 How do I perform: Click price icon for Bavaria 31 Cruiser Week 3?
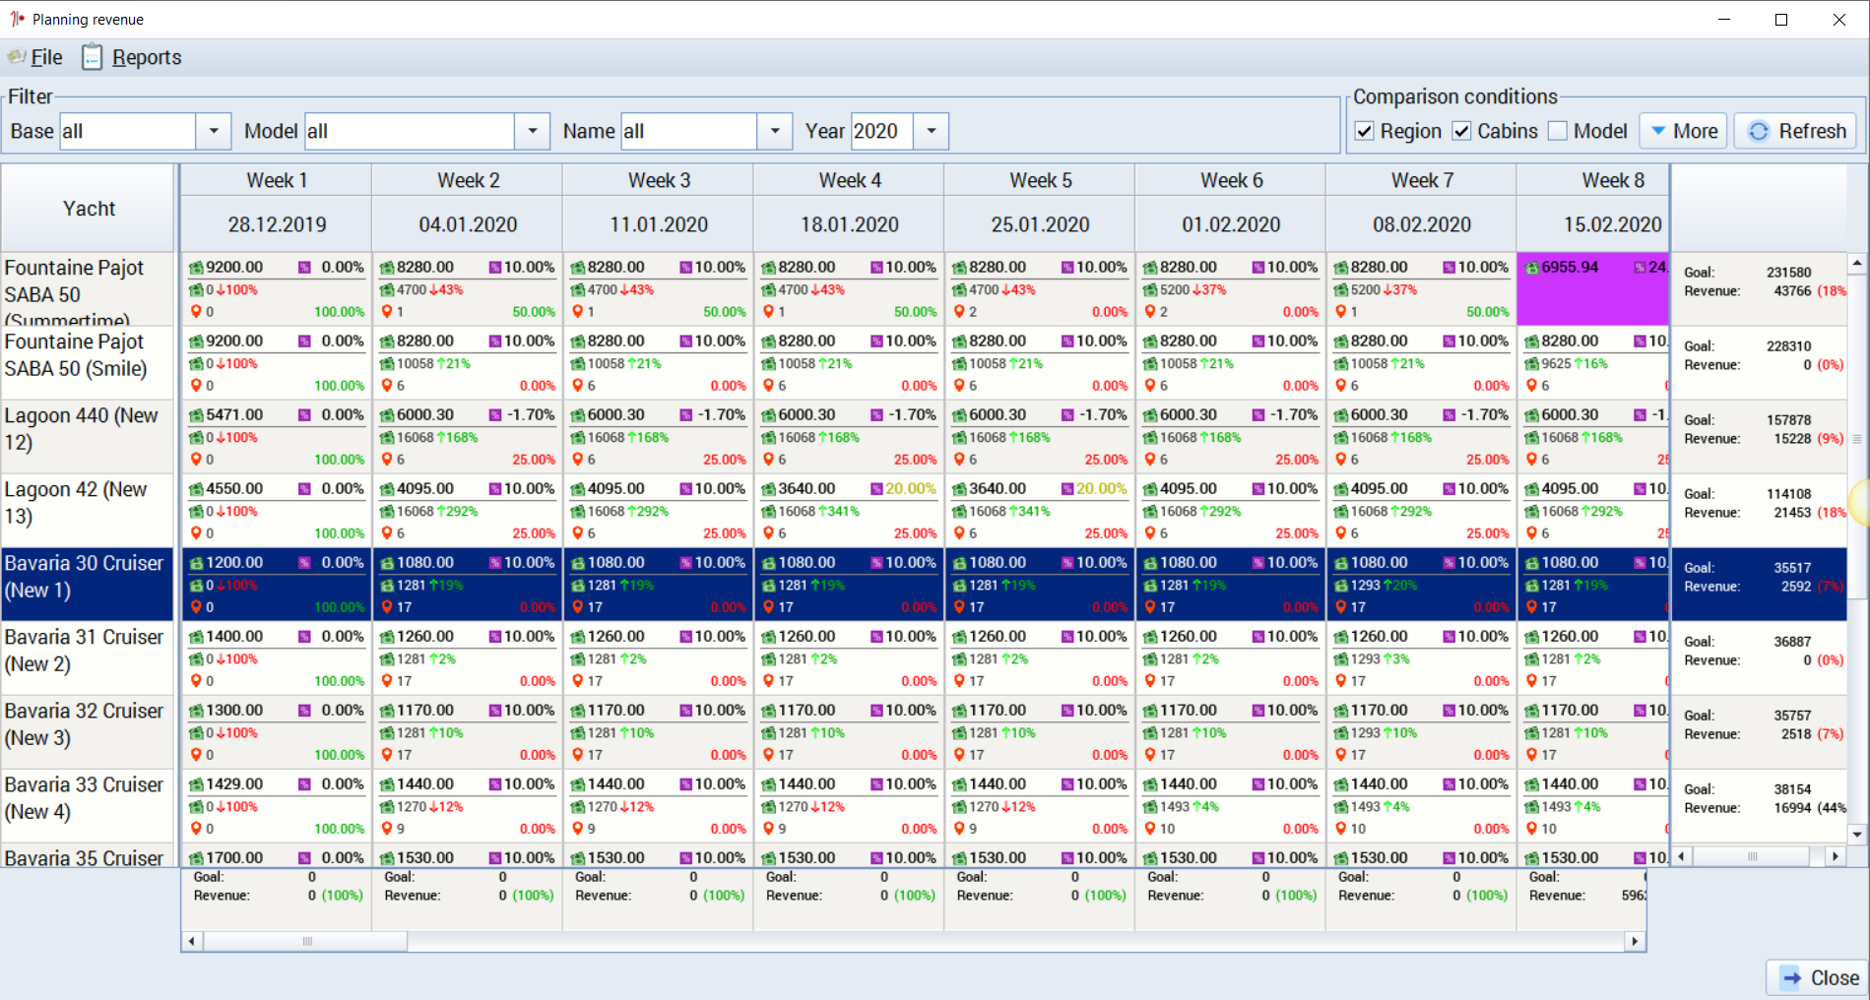coord(578,637)
